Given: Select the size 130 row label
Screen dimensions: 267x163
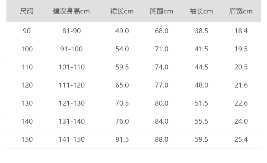Looking at the screenshot, I should click(x=27, y=103).
